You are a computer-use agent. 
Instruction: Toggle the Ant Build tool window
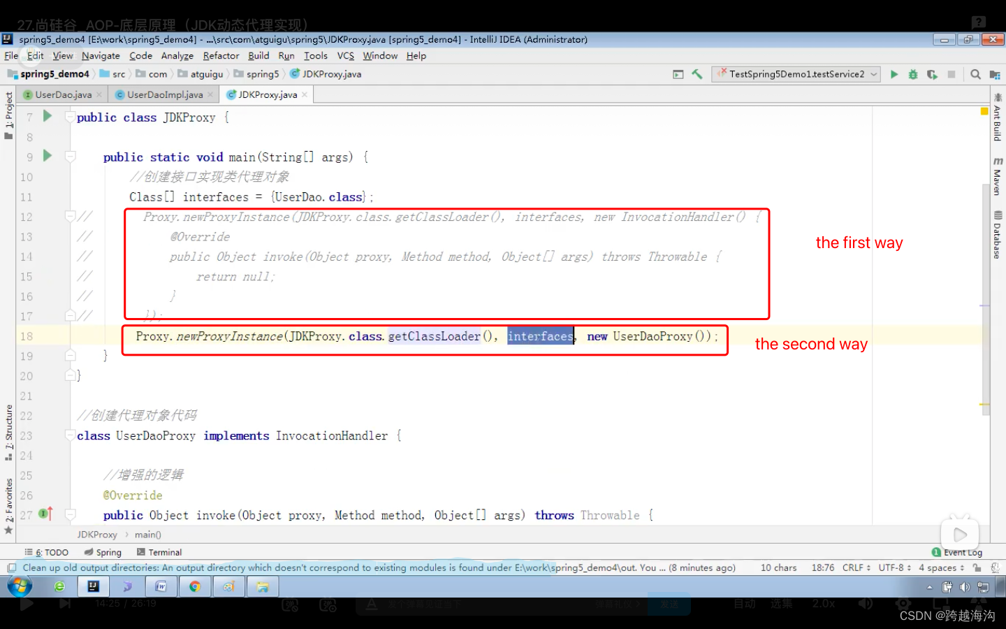[x=998, y=119]
